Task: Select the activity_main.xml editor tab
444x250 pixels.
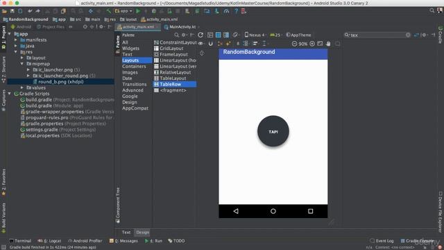Action: (x=138, y=27)
